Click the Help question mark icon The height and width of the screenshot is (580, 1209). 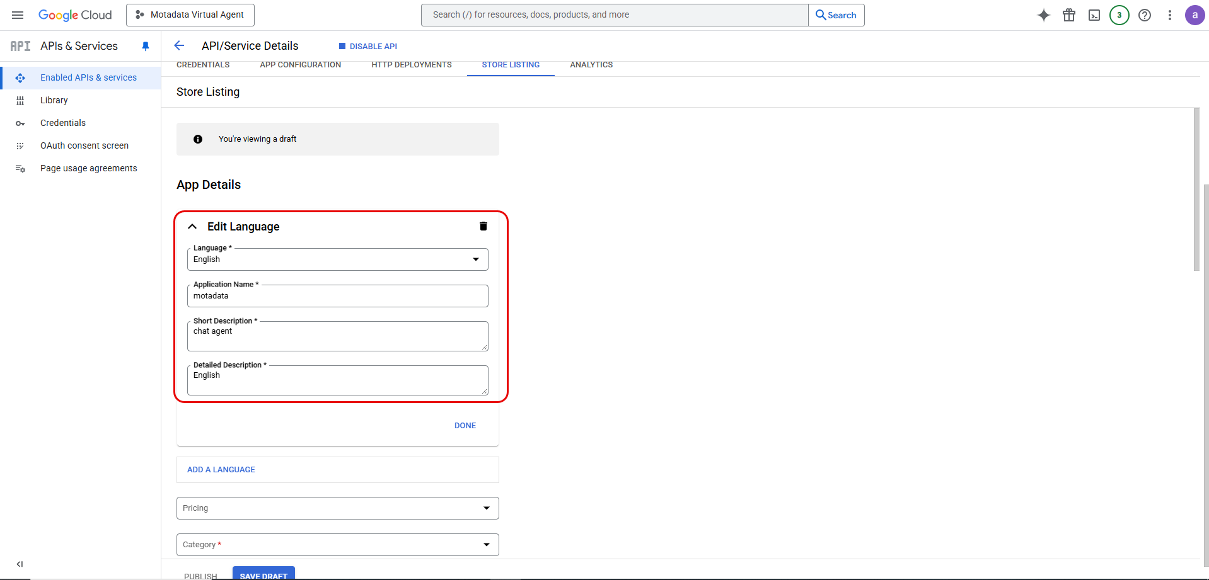click(x=1144, y=14)
